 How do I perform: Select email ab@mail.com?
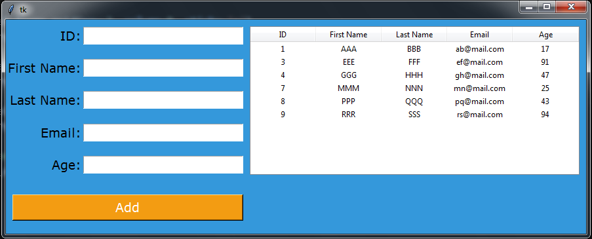(x=479, y=49)
